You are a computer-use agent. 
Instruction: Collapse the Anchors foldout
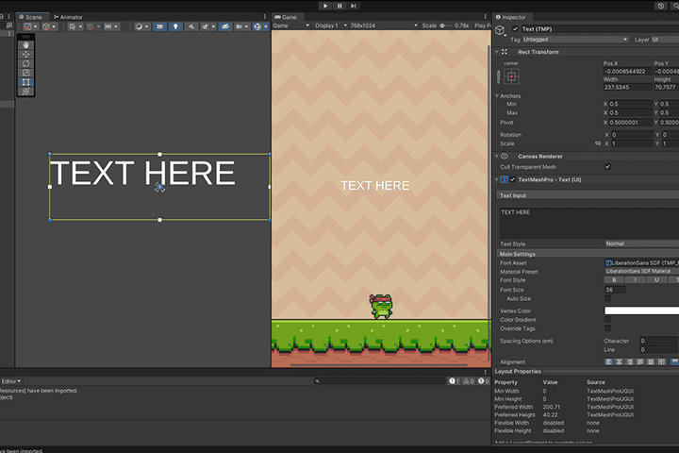497,96
